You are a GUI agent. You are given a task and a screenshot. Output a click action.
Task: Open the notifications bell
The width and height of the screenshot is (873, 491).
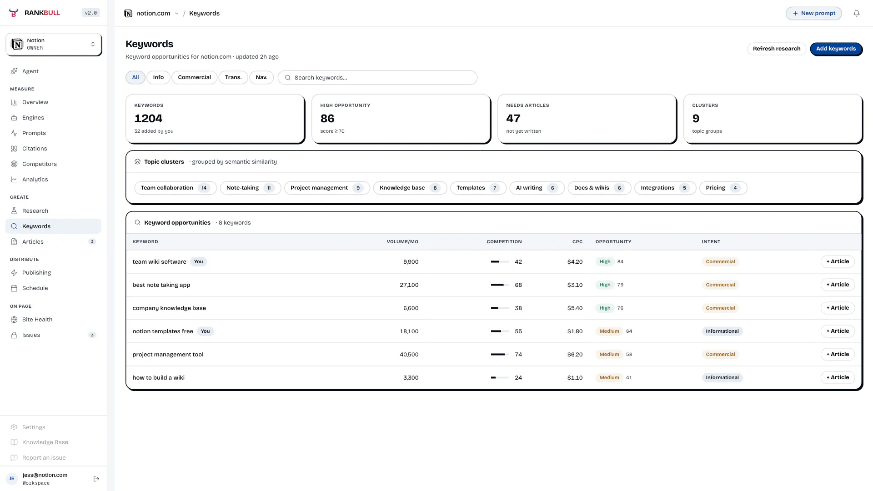(857, 13)
